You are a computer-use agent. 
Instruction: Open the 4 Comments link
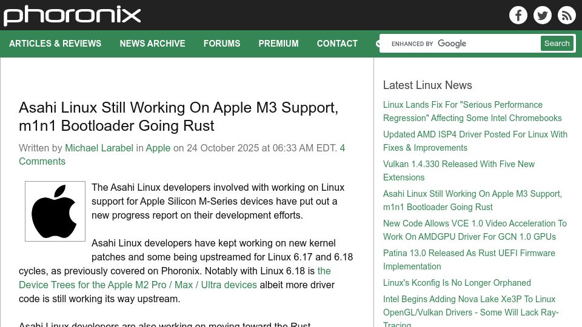click(182, 154)
